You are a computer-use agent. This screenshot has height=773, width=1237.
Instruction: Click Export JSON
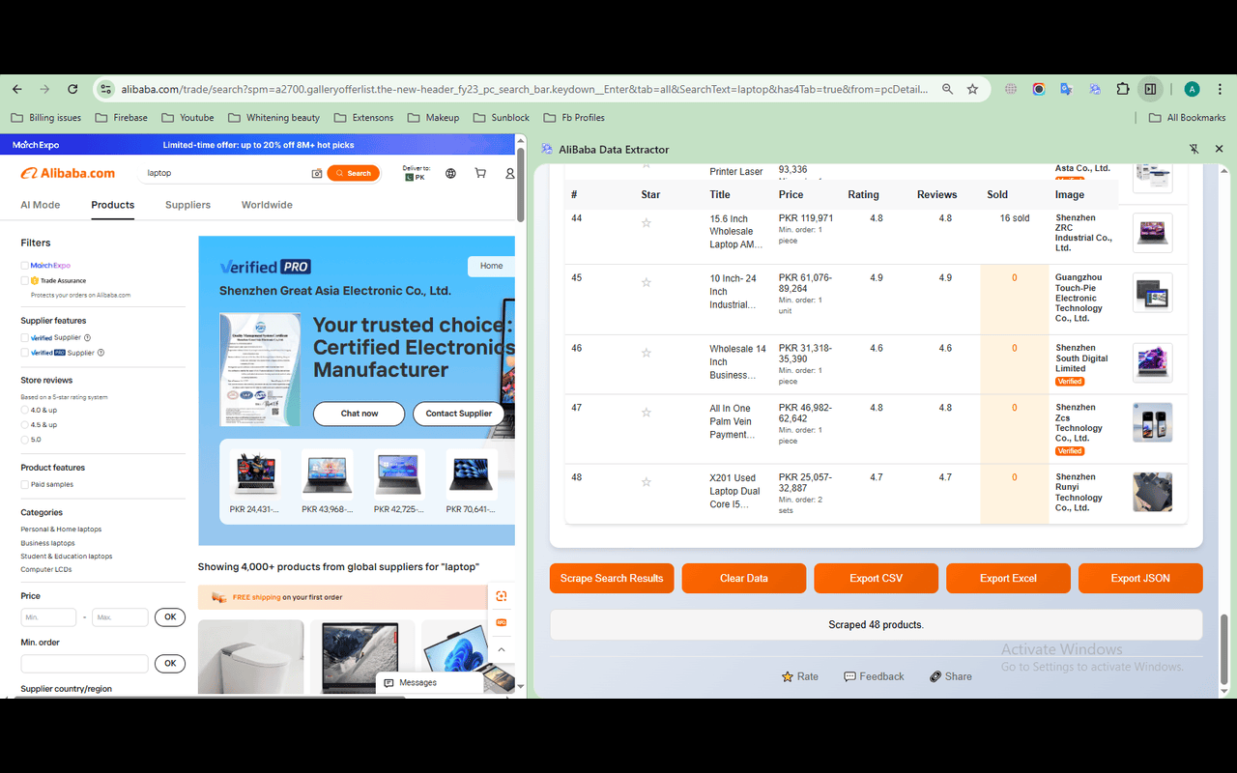1140,578
